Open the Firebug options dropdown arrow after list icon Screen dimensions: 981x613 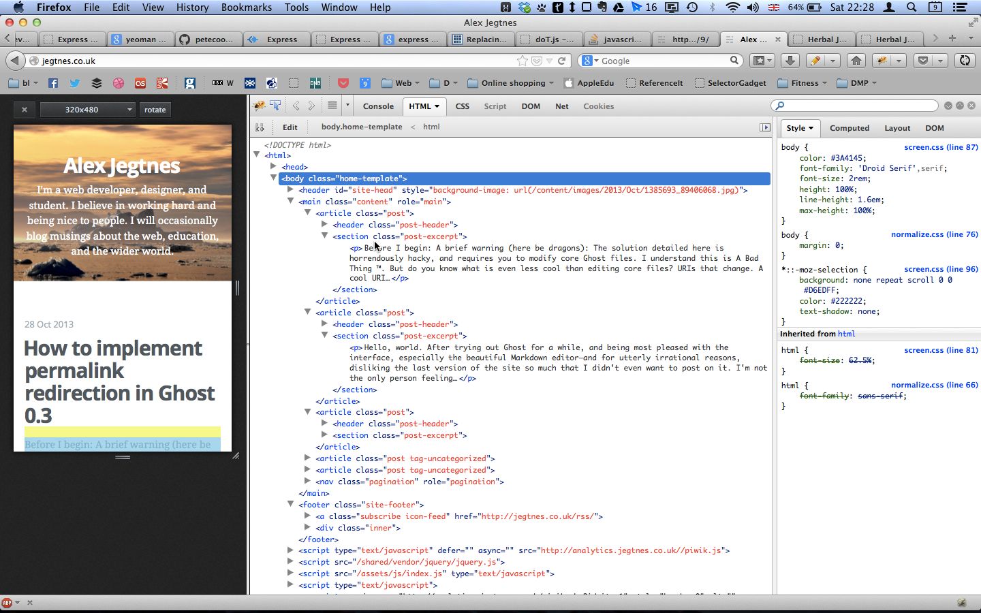pyautogui.click(x=347, y=106)
